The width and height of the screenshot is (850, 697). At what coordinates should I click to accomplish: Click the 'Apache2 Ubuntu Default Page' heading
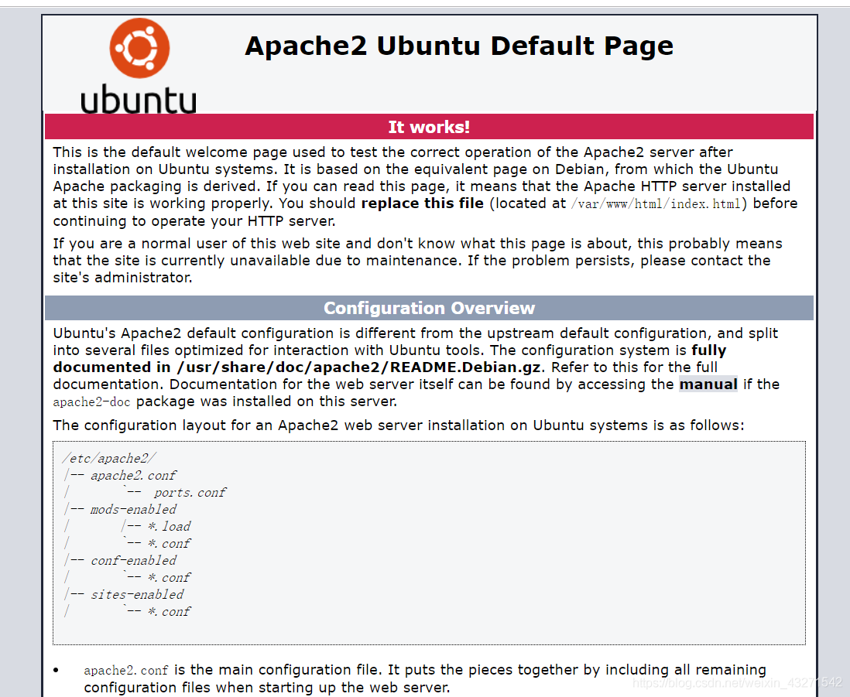[458, 46]
